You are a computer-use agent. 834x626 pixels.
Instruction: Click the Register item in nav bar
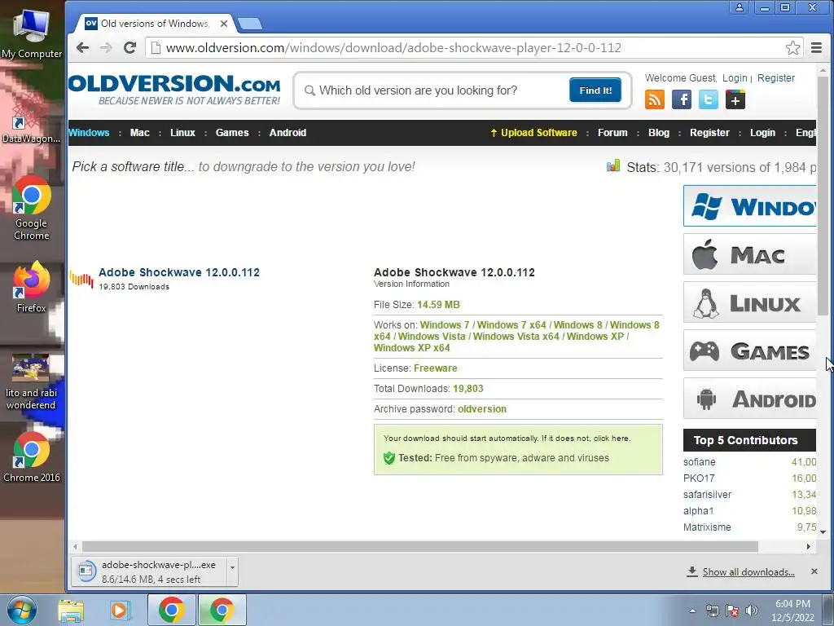[709, 133]
